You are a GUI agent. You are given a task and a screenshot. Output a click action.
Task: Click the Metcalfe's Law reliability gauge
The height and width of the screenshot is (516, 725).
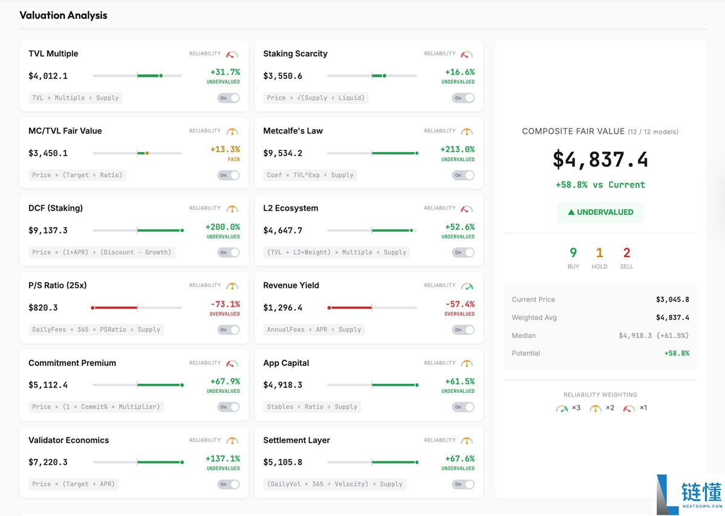pyautogui.click(x=467, y=131)
